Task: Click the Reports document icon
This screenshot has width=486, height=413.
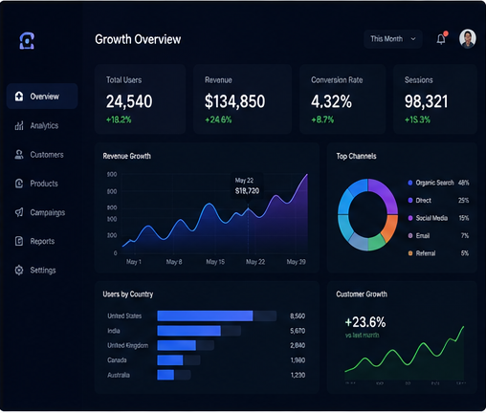Action: [19, 241]
